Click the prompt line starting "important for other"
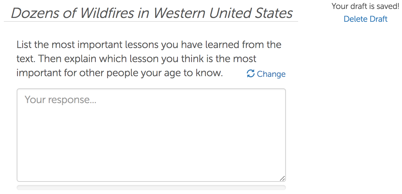 pyautogui.click(x=119, y=73)
